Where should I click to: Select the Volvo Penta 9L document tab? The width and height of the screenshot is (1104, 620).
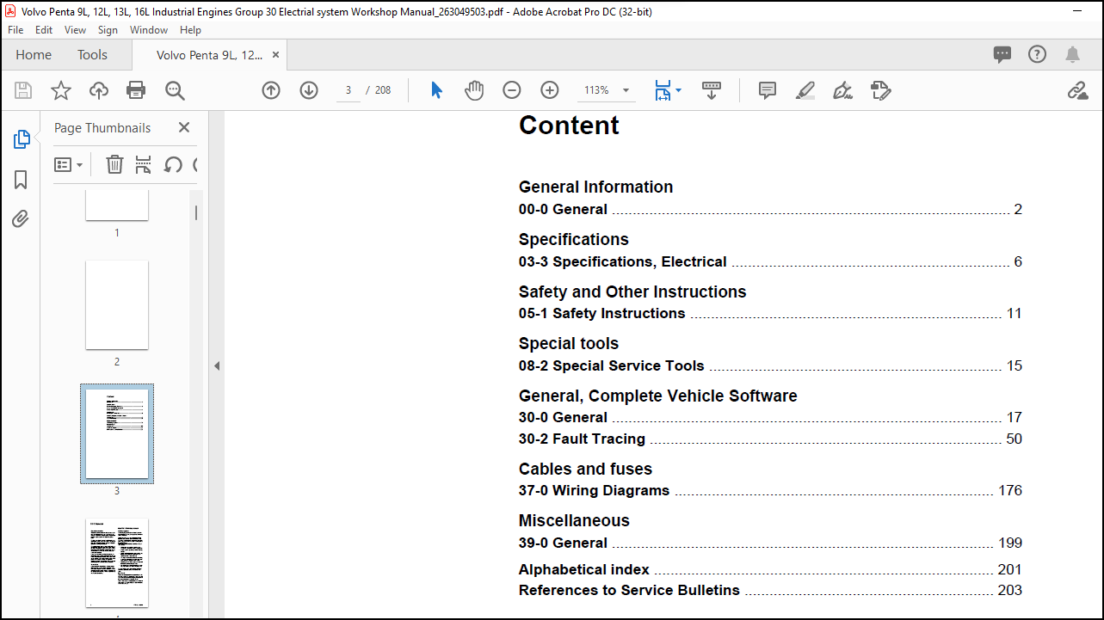coord(209,54)
